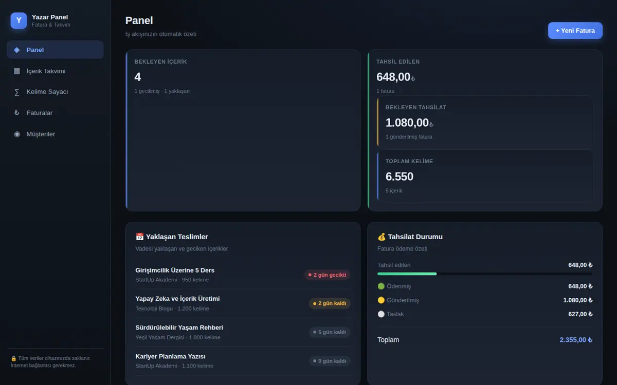Open İçerik Takvimi calendar icon
This screenshot has width=617, height=385.
click(x=17, y=71)
